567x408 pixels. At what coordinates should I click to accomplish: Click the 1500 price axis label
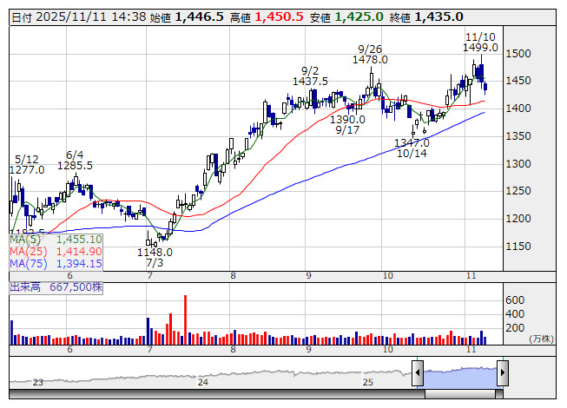(x=518, y=54)
